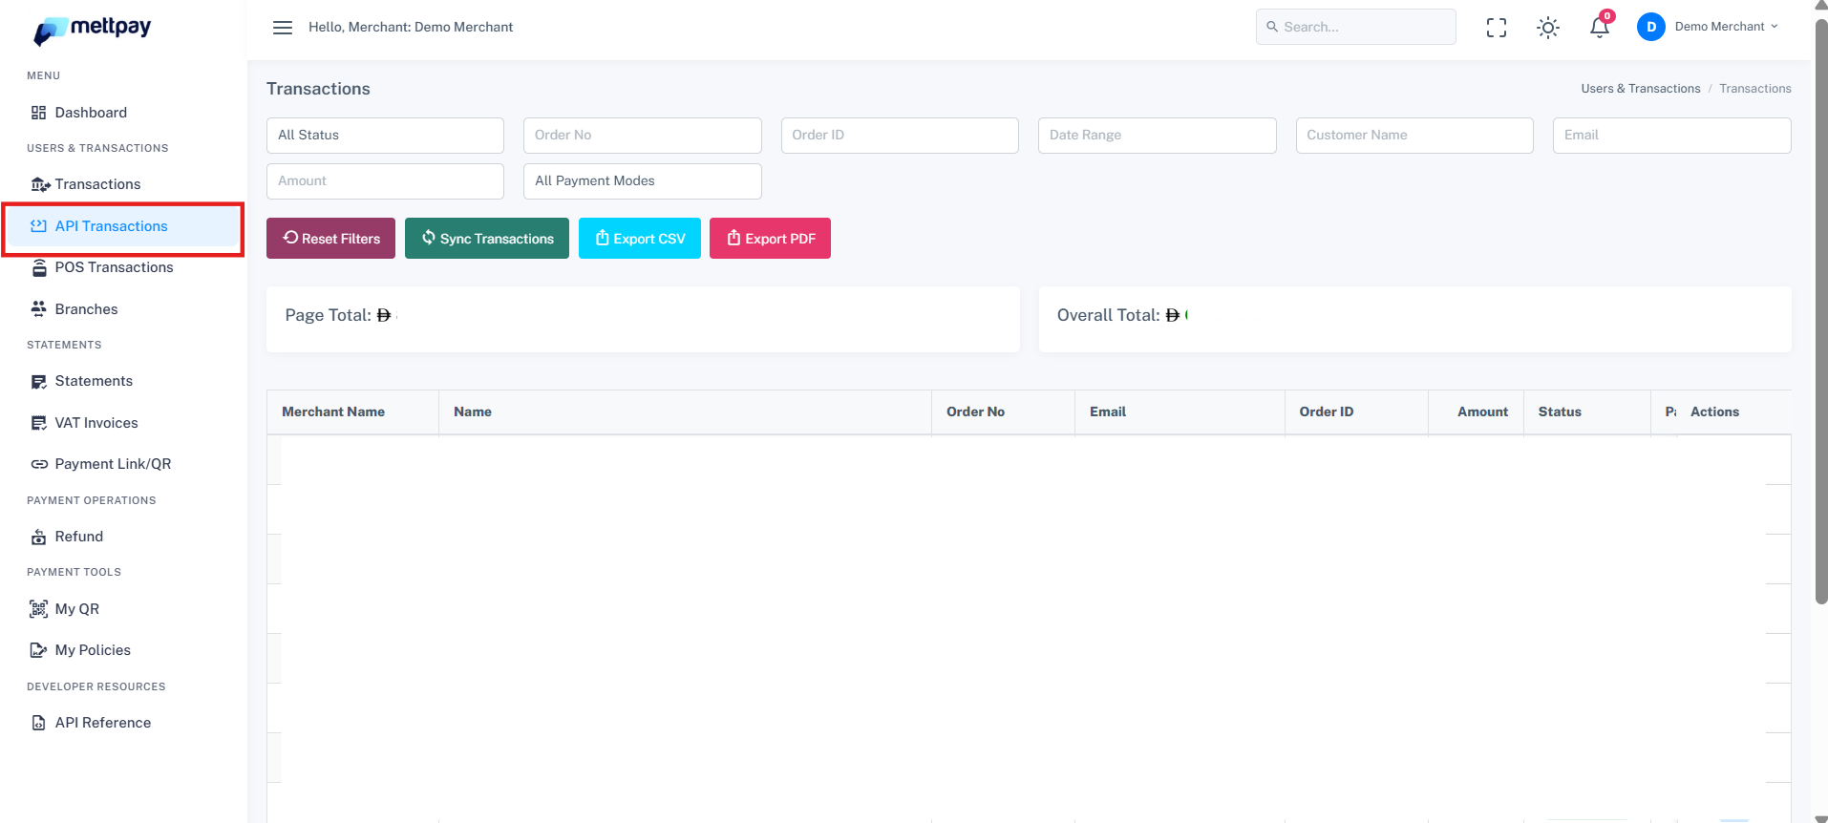Sort by the Order ID column header

tap(1356, 412)
